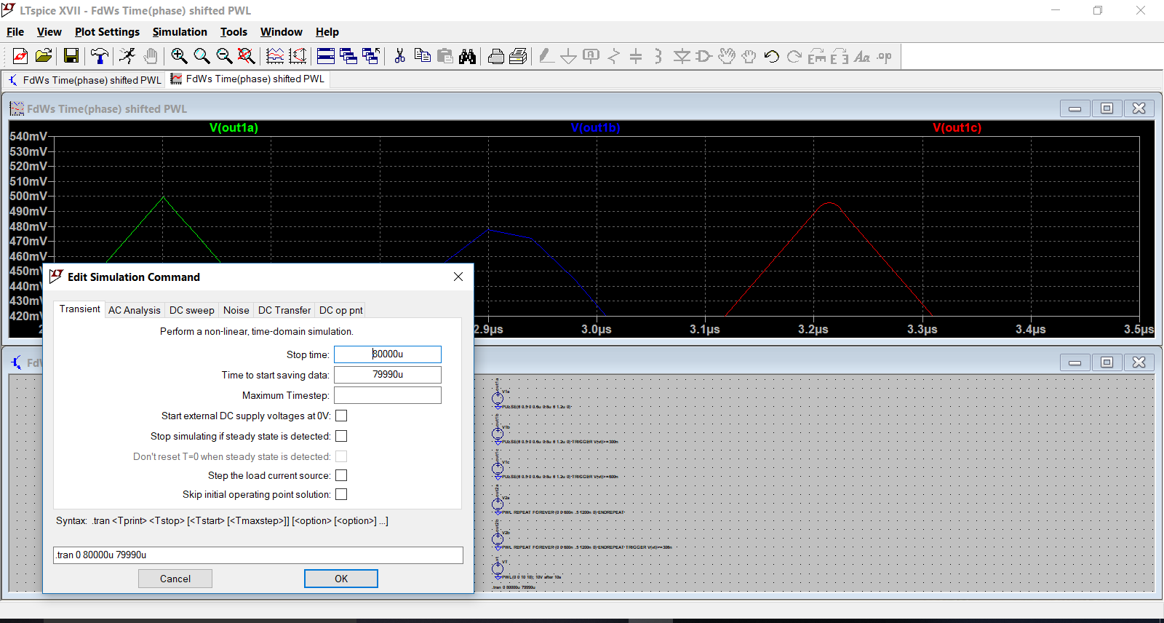Check 'Step the load current source'

(x=341, y=475)
